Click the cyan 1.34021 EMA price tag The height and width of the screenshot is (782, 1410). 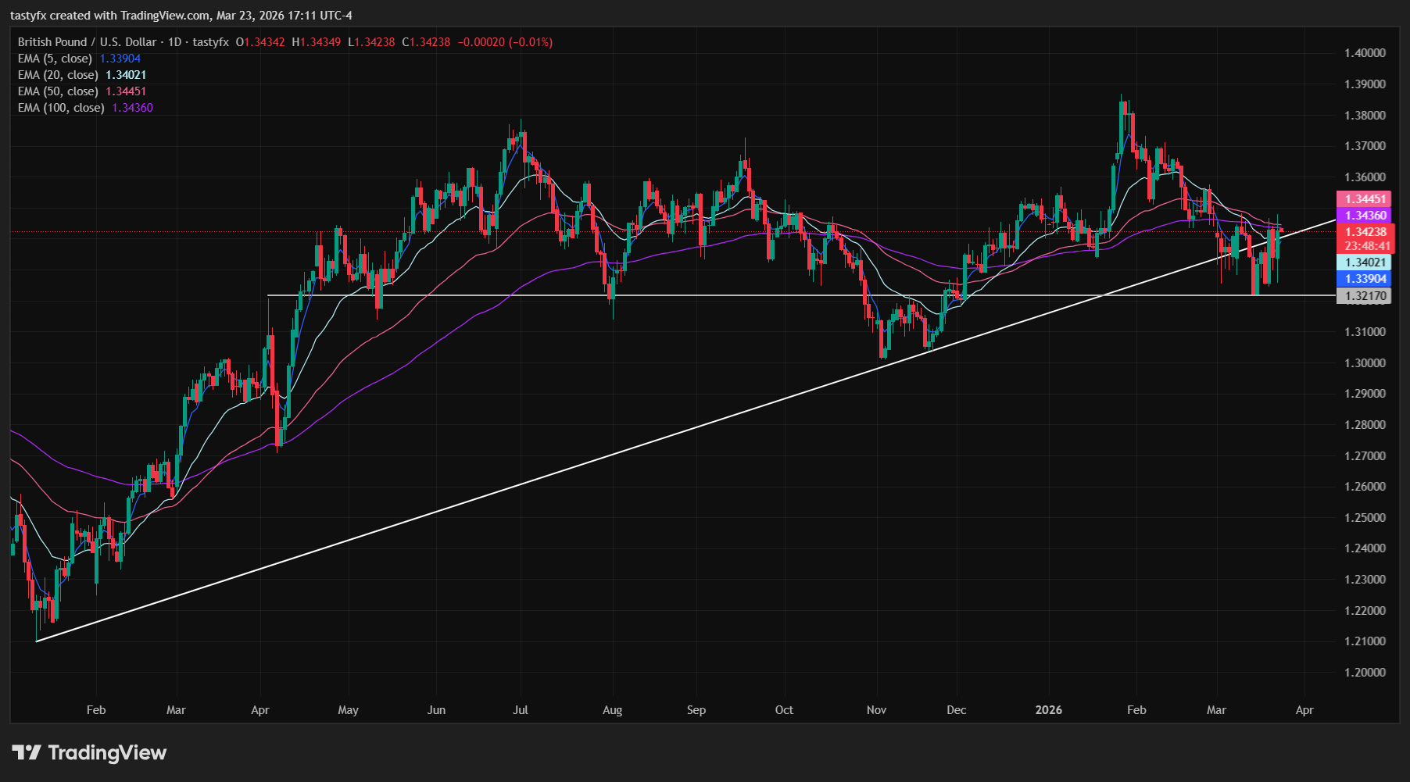click(1363, 263)
